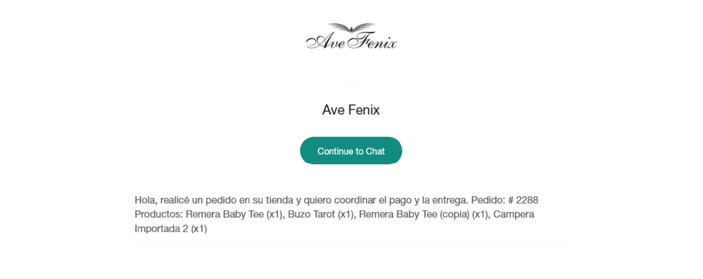Click the horizontal divider below the message
Viewport: 703px width, 279px height.
tap(351, 245)
